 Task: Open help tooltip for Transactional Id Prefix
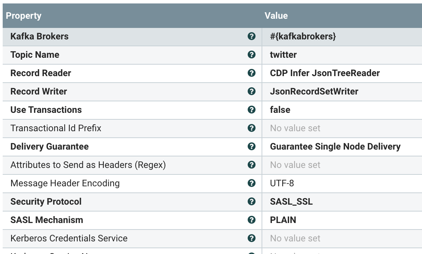pyautogui.click(x=252, y=128)
